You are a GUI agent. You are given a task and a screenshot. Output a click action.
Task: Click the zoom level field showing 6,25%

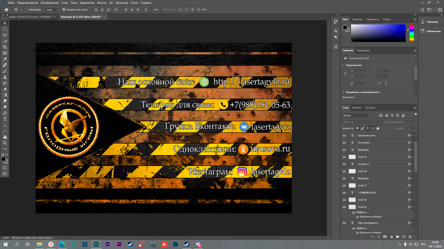[6, 238]
